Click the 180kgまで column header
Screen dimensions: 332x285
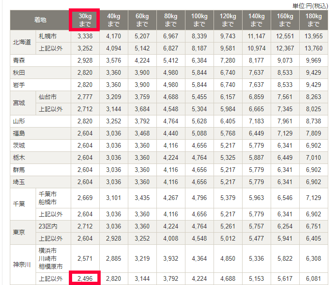pos(313,20)
